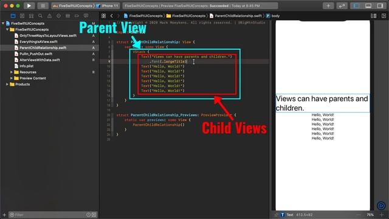
Task: Click ParentChildRelationship() in the preview provider
Action: click(x=159, y=125)
